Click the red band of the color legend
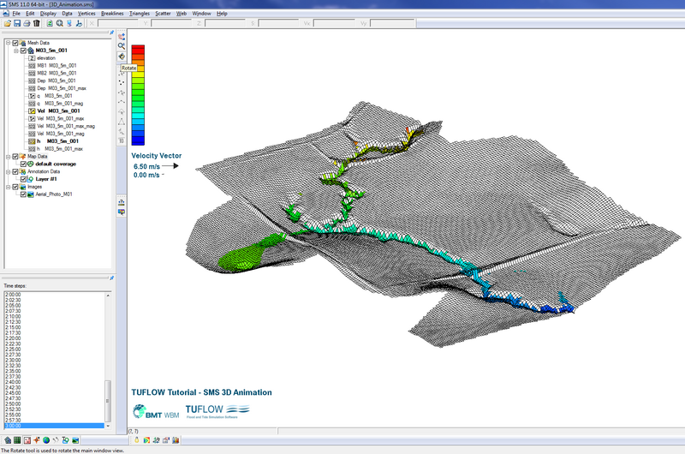The image size is (685, 454). pyautogui.click(x=138, y=49)
